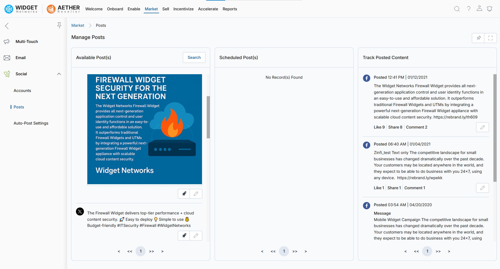Click 'No Record(s) Found' text

click(284, 77)
